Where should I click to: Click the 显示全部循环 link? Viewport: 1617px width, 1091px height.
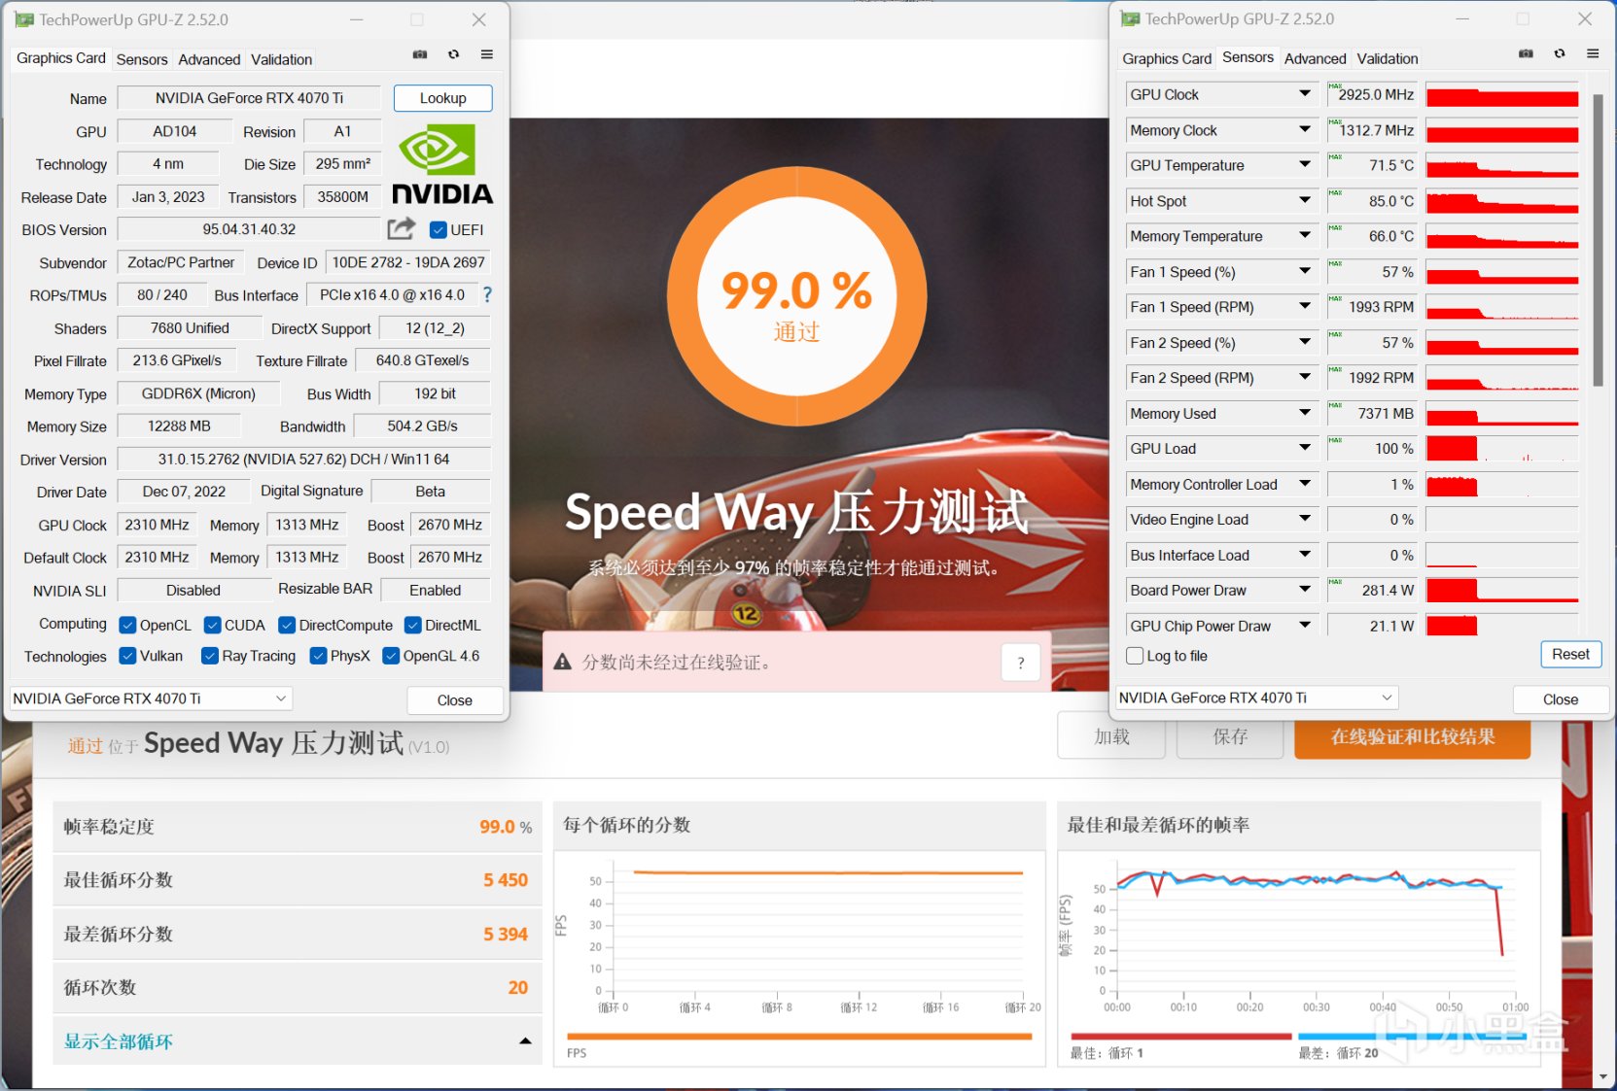tap(119, 1041)
